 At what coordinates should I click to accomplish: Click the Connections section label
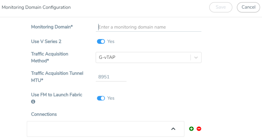click(44, 114)
